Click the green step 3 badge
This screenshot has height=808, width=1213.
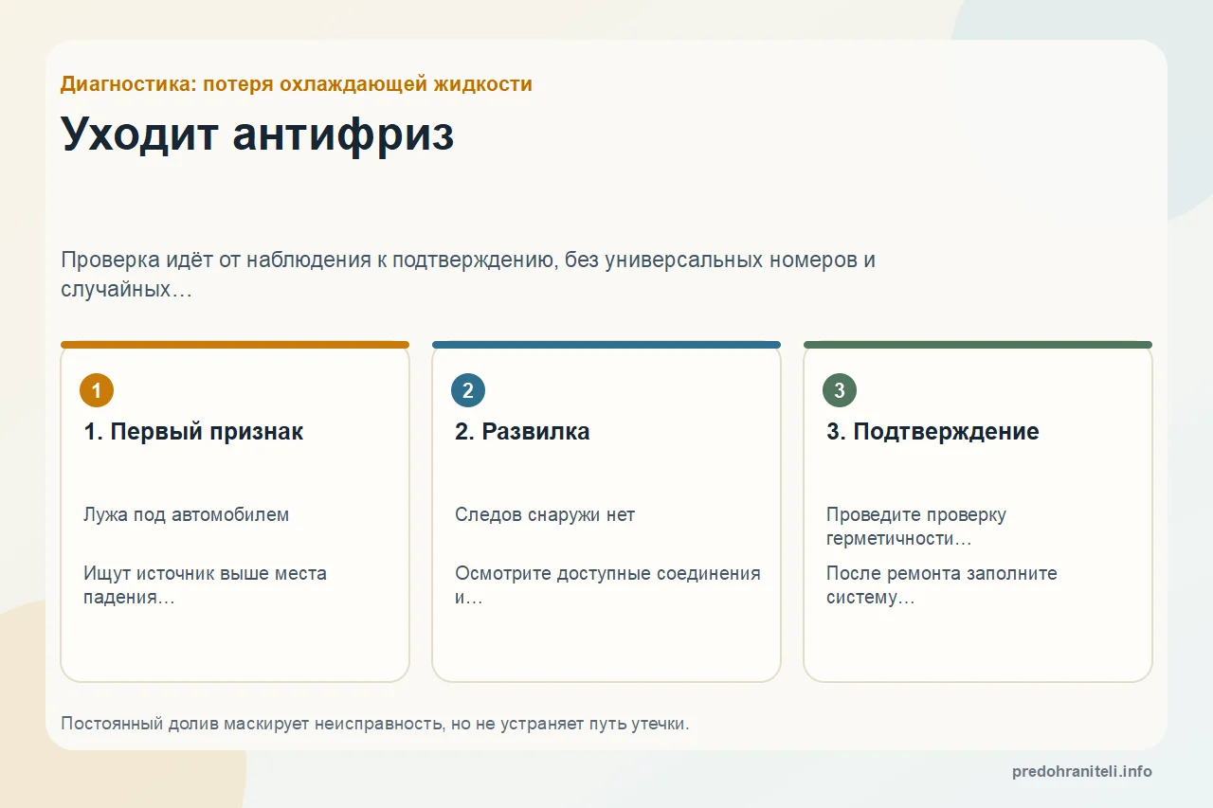840,390
